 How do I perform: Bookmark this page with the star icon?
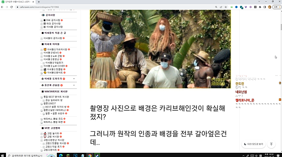click(x=226, y=7)
